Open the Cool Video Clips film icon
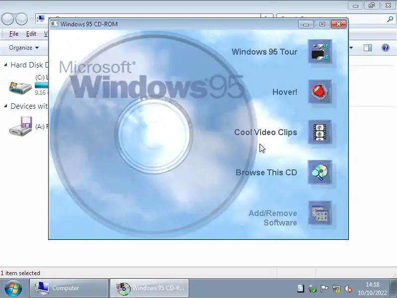The height and width of the screenshot is (298, 397). tap(320, 132)
